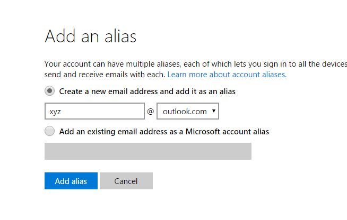Open 'Learn more about account aliases' link
This screenshot has height=220, width=347.
pos(227,75)
